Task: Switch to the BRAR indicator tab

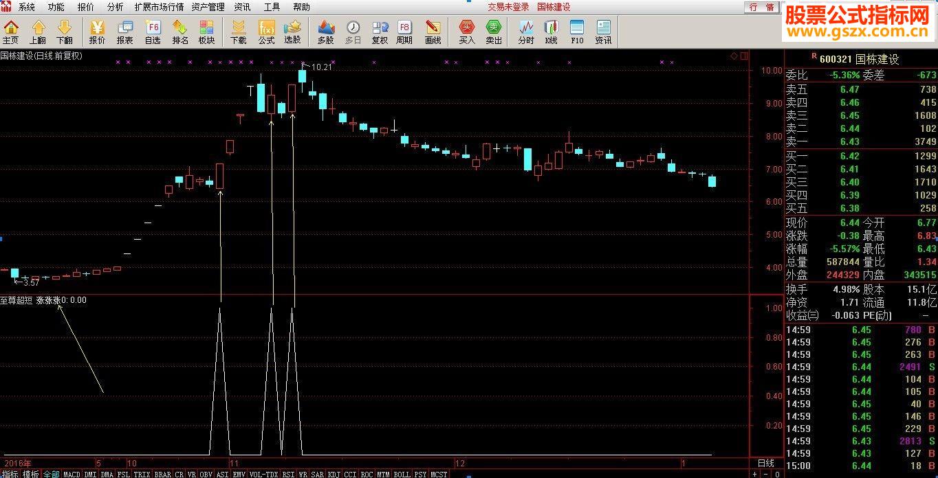Action: (x=163, y=474)
